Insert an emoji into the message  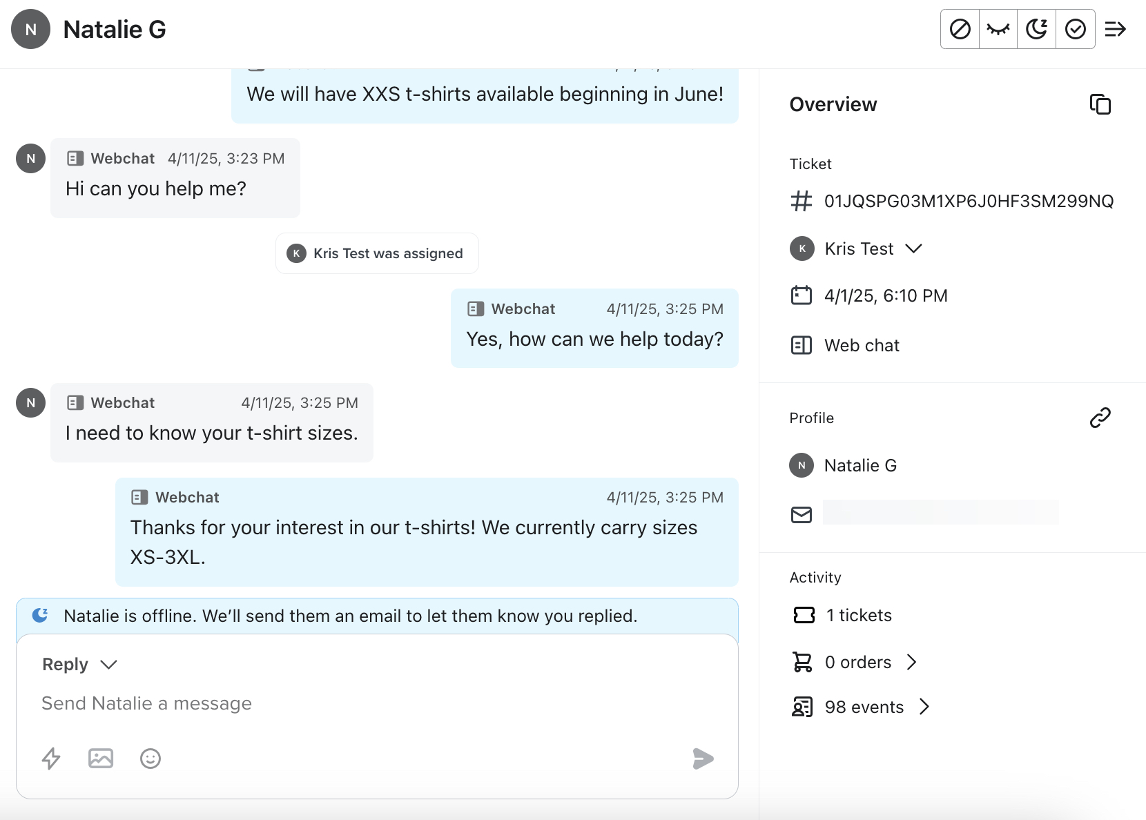click(150, 759)
